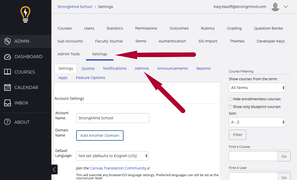Viewport: 297px width, 180px height.
Task: Open the All Terms dropdown
Action: [257, 88]
